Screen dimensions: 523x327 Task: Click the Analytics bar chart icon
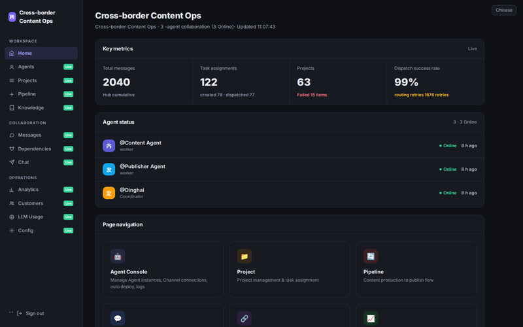[x=12, y=190]
